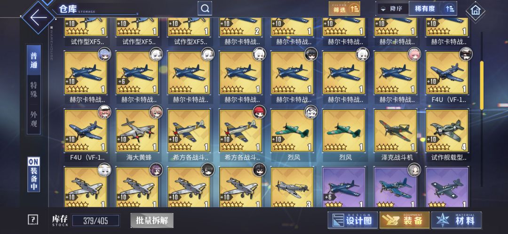Switch to the 外观 tab
Image resolution: width=508 pixels, height=234 pixels.
[34, 119]
